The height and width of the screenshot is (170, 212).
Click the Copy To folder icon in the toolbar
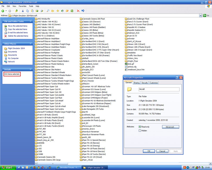(42, 11)
